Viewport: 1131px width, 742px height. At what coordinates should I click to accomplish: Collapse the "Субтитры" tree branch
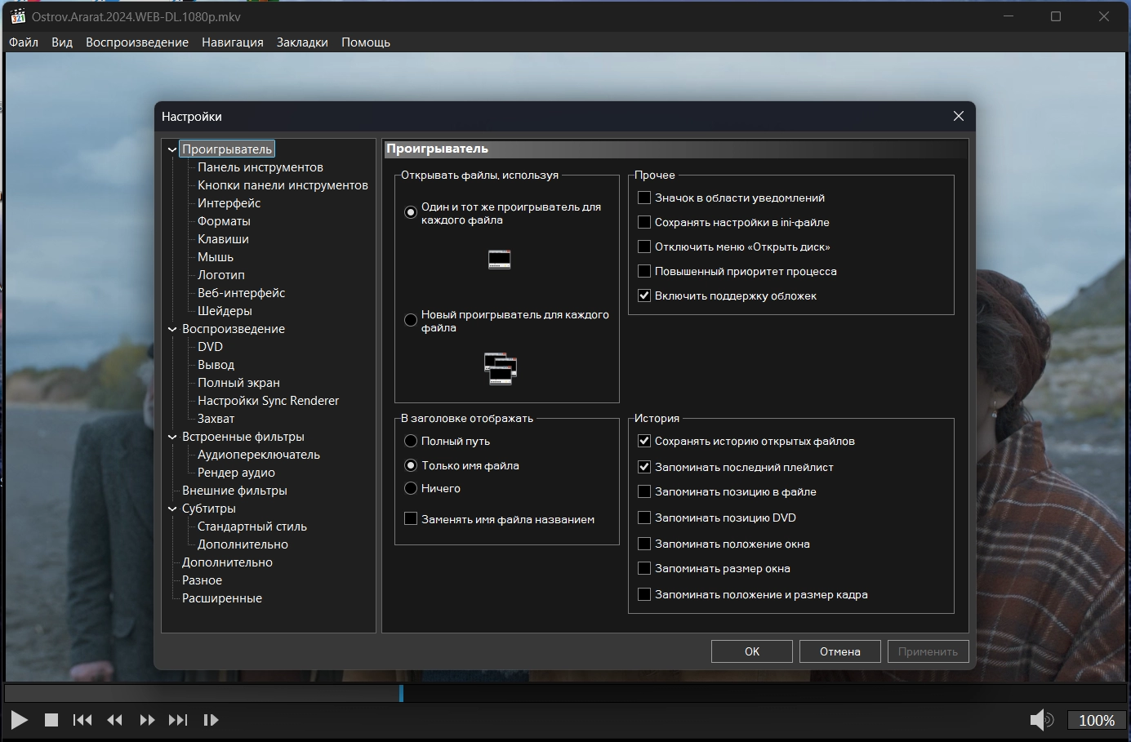[172, 509]
